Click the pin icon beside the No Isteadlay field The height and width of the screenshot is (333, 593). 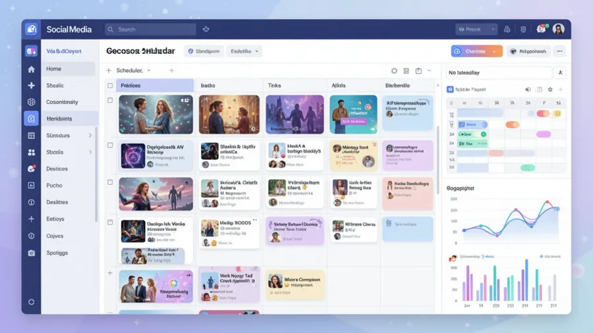pyautogui.click(x=560, y=72)
